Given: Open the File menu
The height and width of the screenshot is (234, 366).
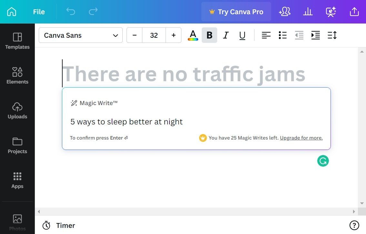Looking at the screenshot, I should pyautogui.click(x=39, y=12).
